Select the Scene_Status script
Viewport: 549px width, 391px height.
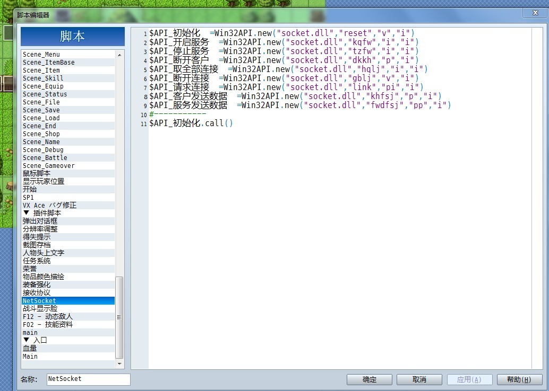click(x=68, y=94)
